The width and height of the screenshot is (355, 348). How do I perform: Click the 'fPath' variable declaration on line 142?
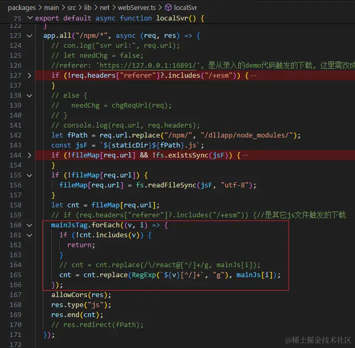point(77,135)
